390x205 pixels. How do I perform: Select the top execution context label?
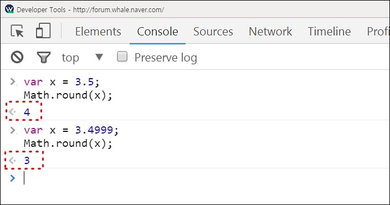tap(70, 58)
